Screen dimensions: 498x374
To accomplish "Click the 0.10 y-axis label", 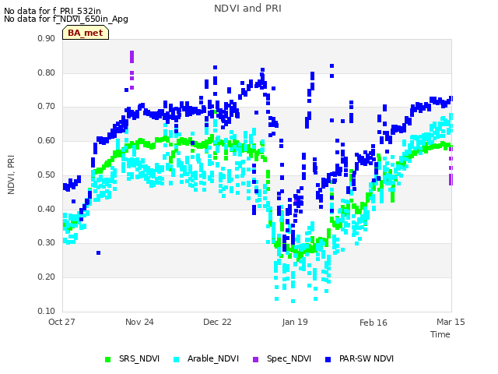I will click(47, 311).
